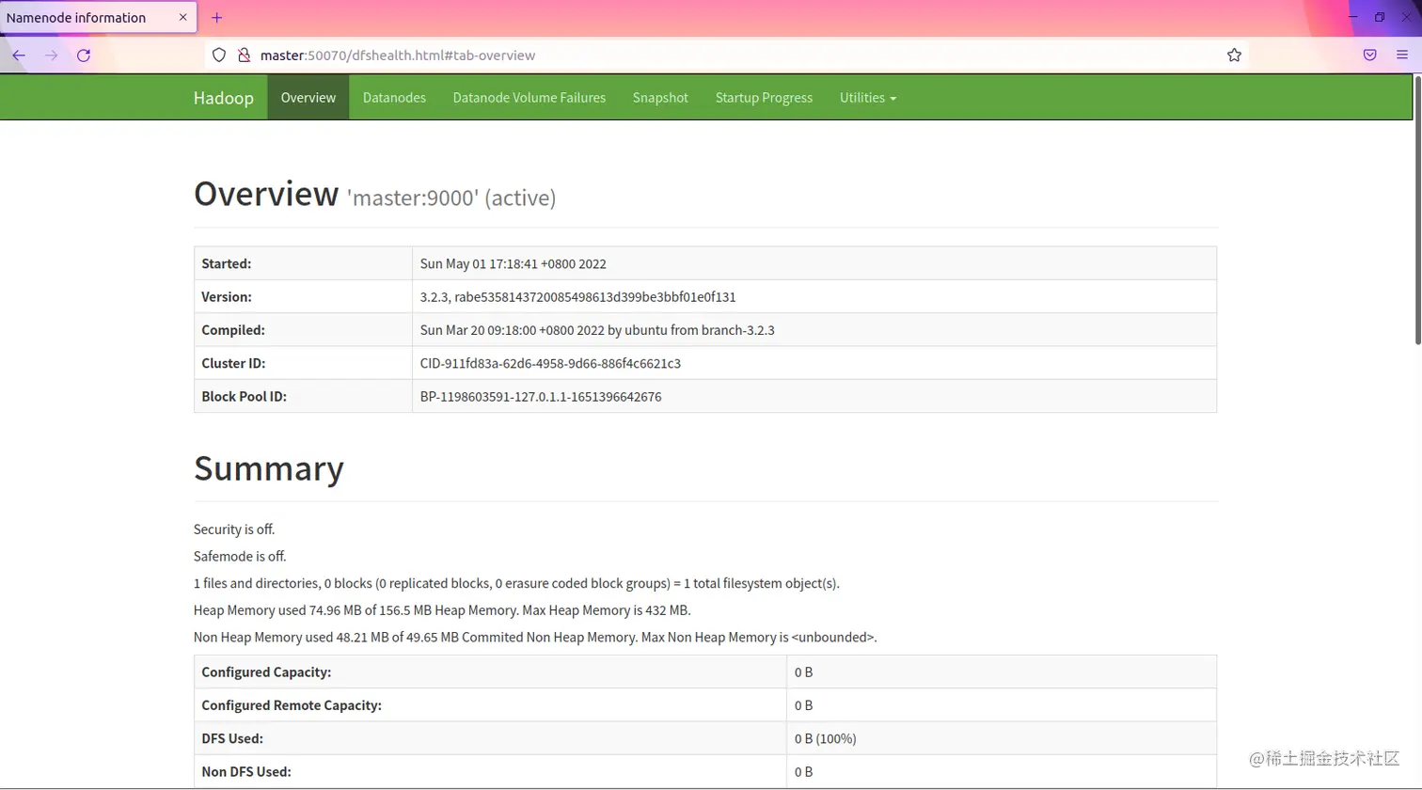Click the insecure connection padlock icon
The width and height of the screenshot is (1422, 790).
point(244,55)
